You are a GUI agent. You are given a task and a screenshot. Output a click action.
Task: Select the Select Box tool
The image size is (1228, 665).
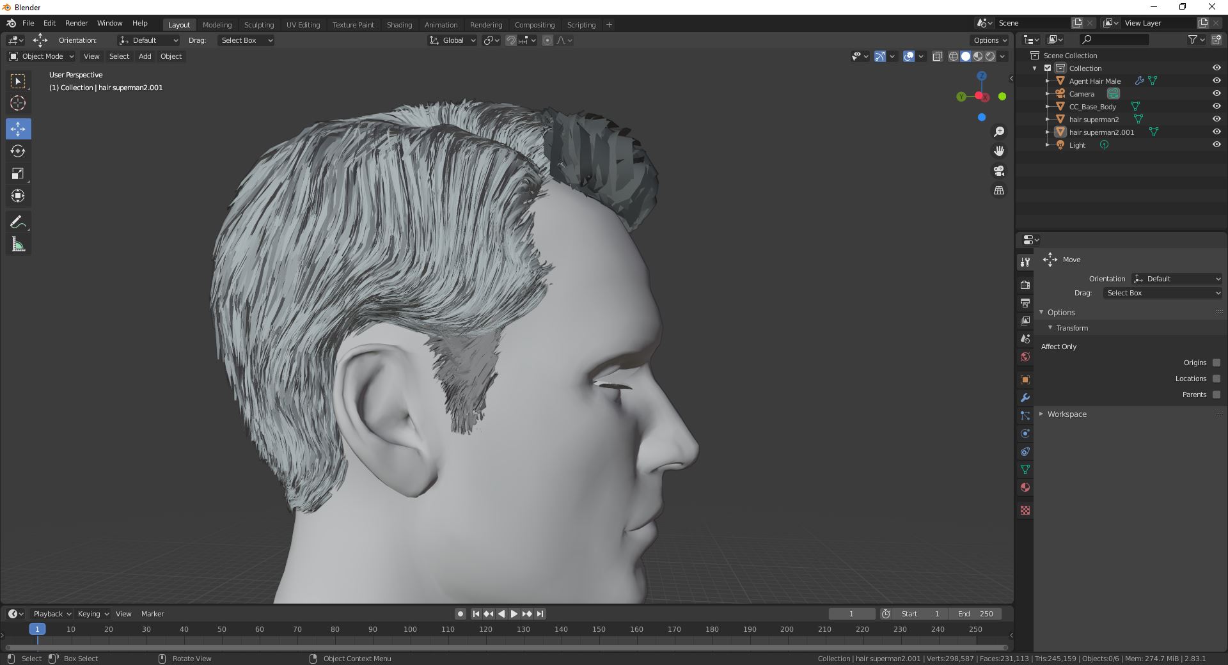point(18,81)
